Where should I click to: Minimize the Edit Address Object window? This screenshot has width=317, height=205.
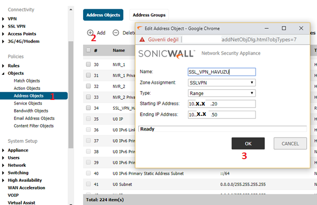[266, 28]
